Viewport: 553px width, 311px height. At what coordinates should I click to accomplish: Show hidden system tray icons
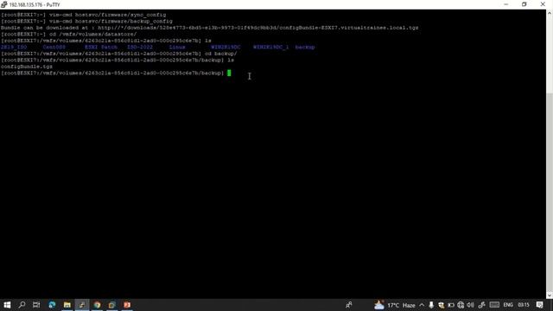(422, 305)
